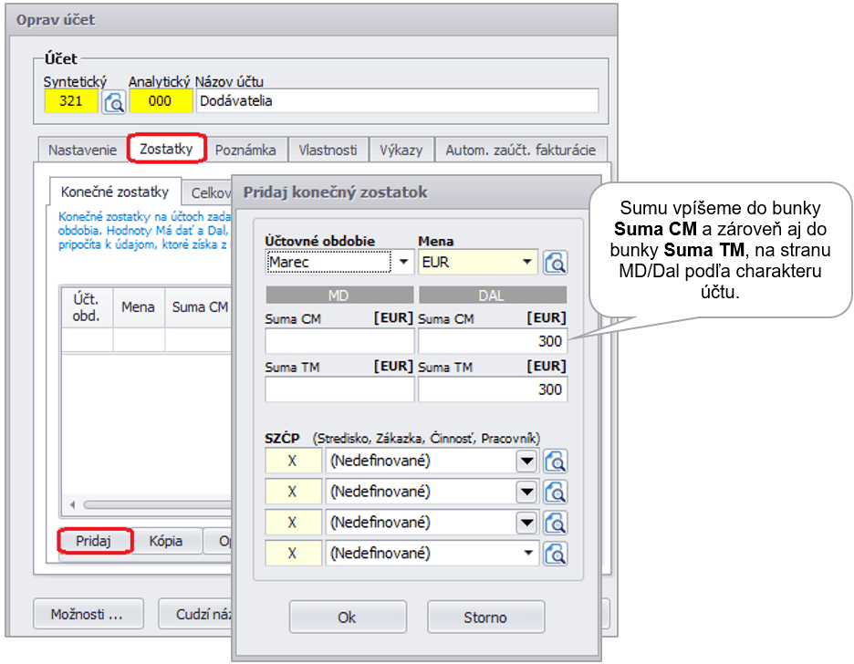Viewport: 854px width, 664px height.
Task: Expand the Účtovné obdobie dropdown showing Marec
Action: point(403,263)
